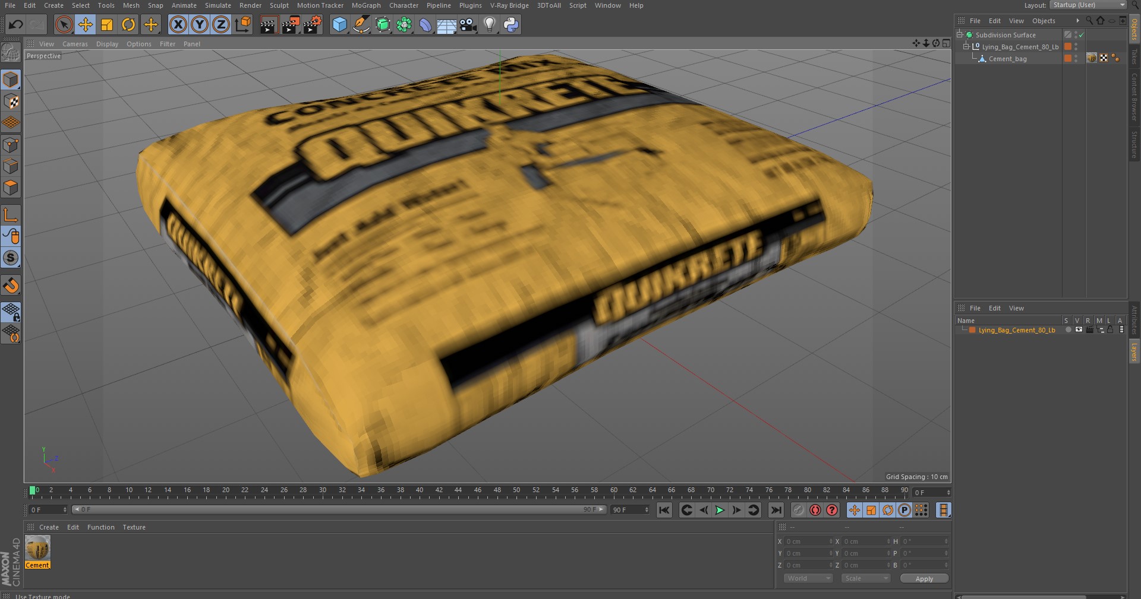Open the MoGraph menu
This screenshot has height=599, width=1141.
pos(366,5)
